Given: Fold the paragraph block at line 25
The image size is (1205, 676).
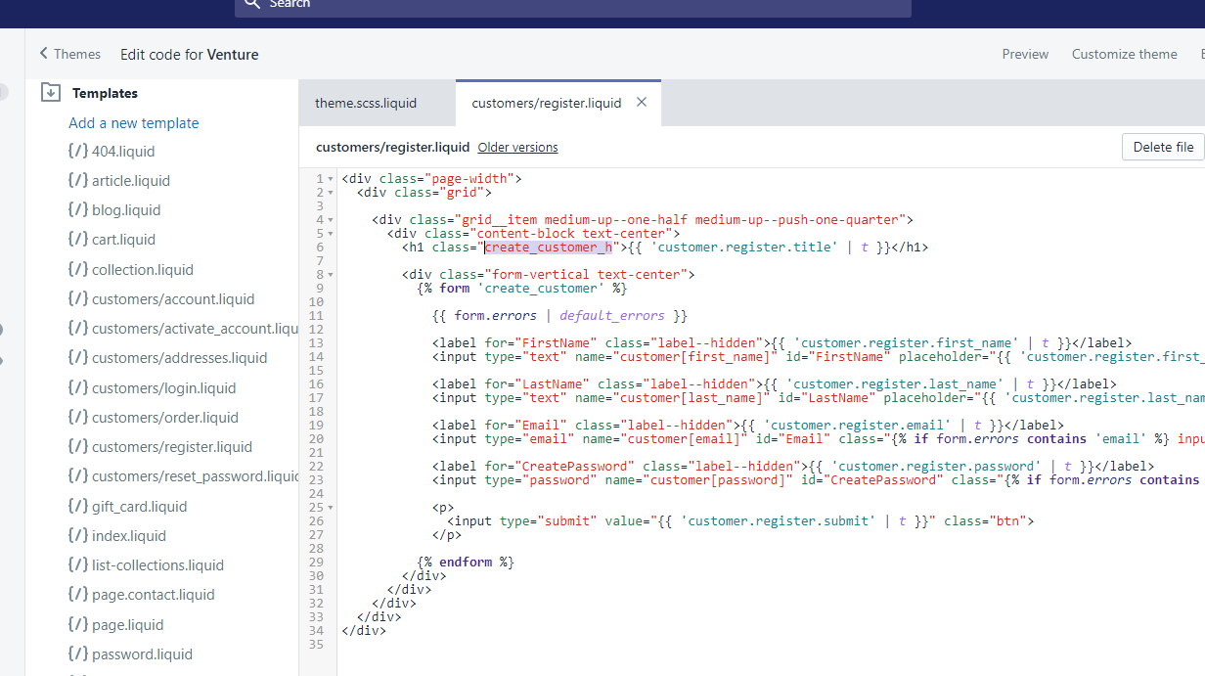Looking at the screenshot, I should pyautogui.click(x=331, y=508).
